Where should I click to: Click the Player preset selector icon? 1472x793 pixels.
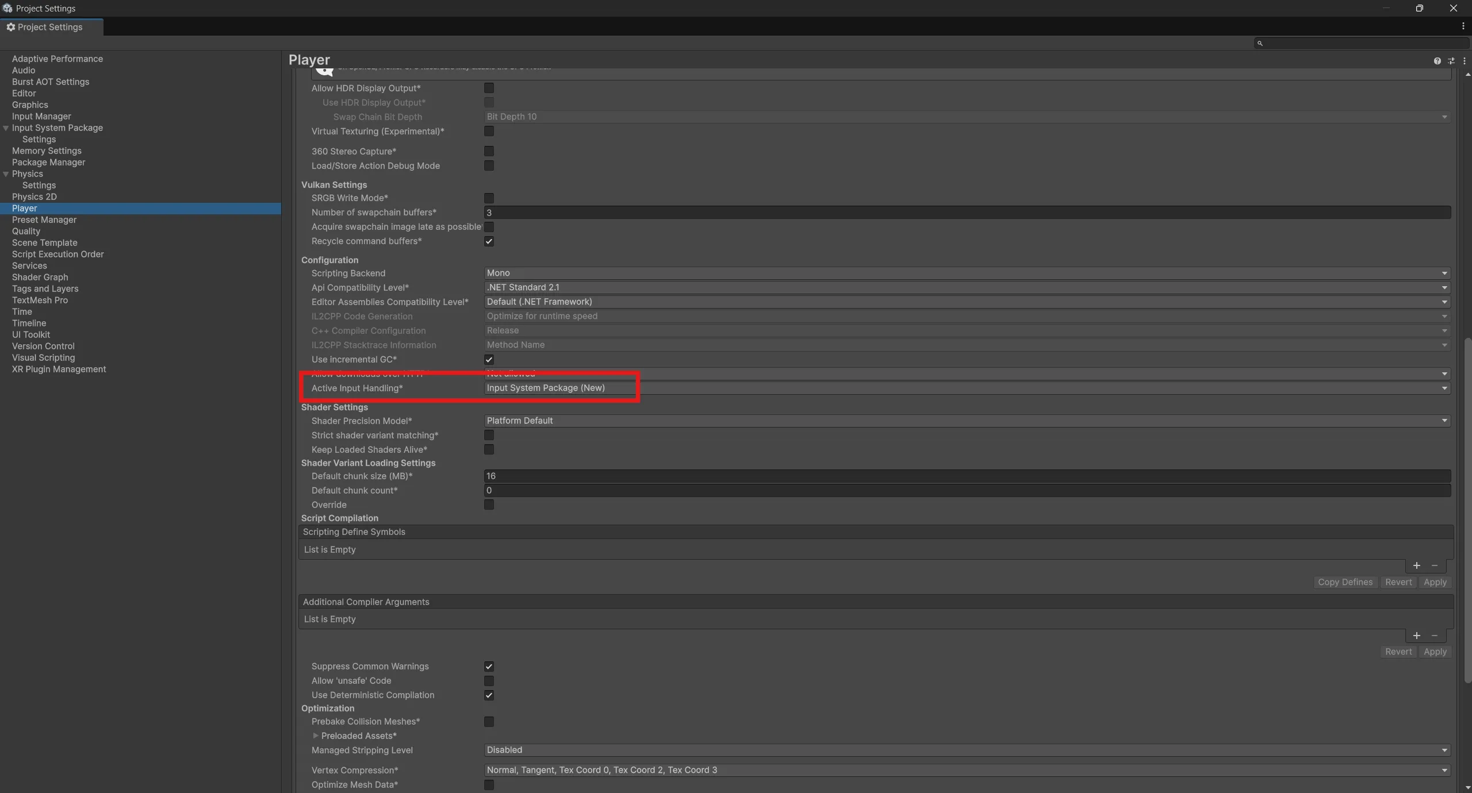click(1451, 61)
